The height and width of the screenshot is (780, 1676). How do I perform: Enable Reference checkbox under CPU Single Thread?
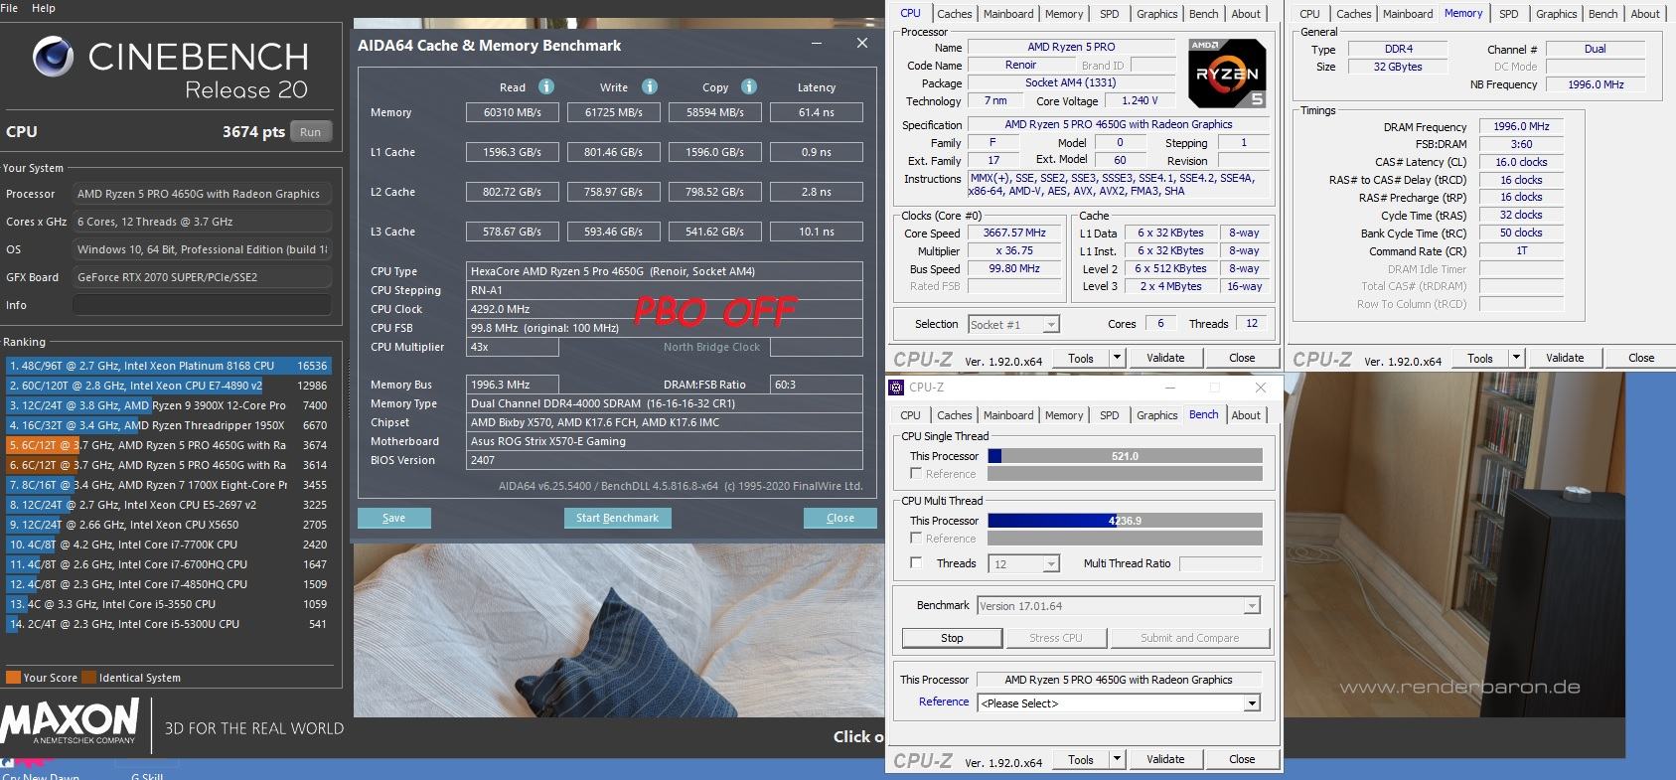pos(917,474)
